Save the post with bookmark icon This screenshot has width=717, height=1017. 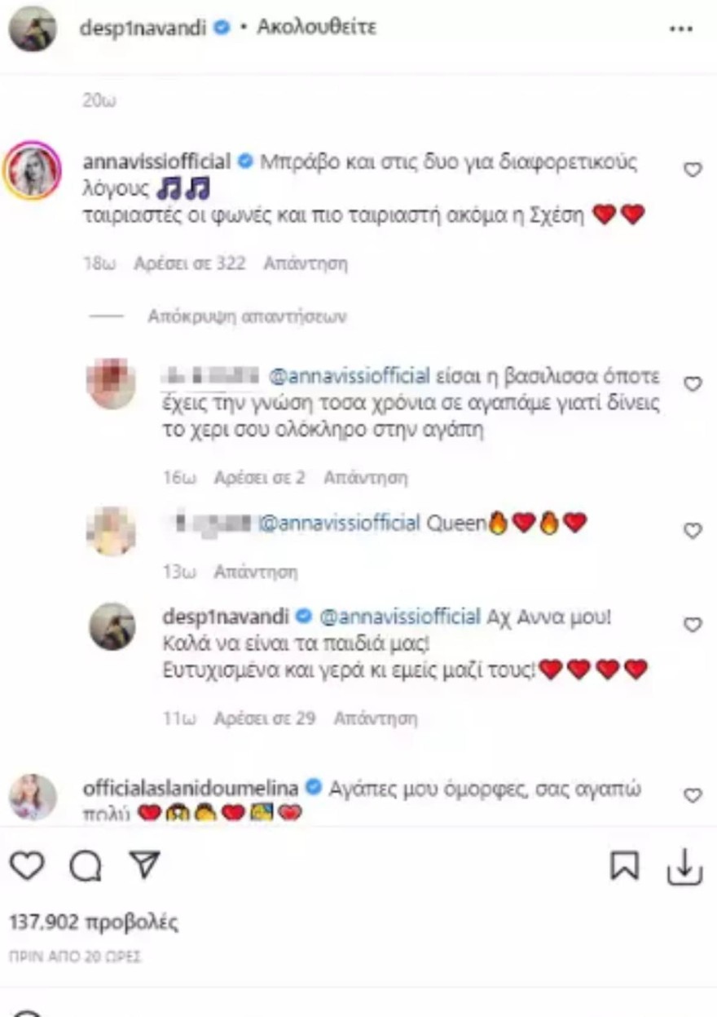tap(624, 867)
